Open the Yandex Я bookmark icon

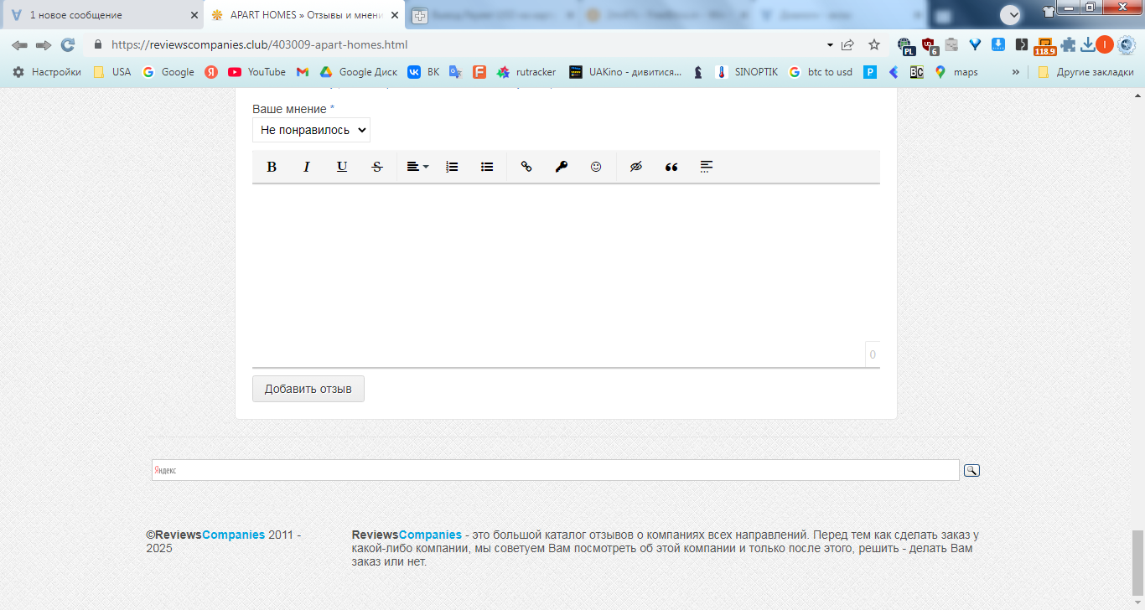(211, 72)
